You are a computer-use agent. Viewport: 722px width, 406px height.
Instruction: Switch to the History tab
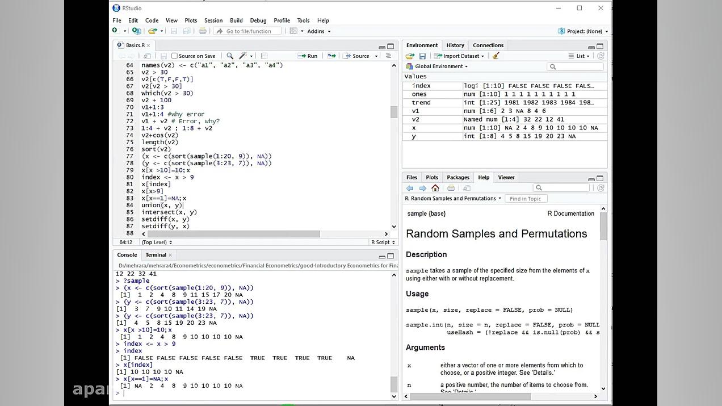tap(455, 45)
